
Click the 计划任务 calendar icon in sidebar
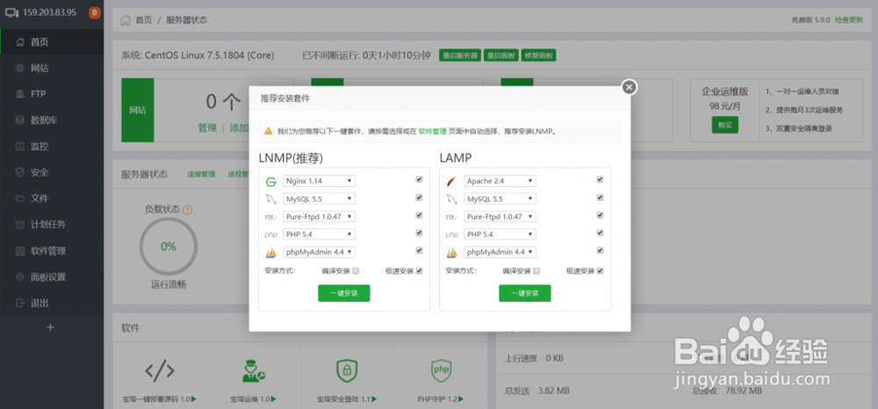(x=20, y=225)
